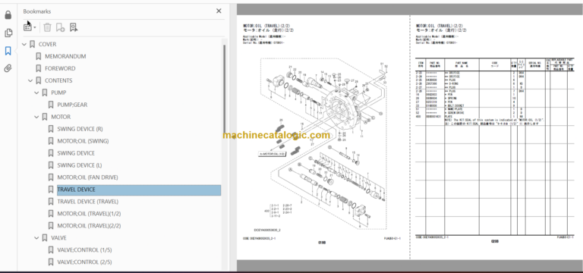Click the MOTOR;OIL (1/2) reference label in diagram
The height and width of the screenshot is (273, 583).
pos(273,153)
